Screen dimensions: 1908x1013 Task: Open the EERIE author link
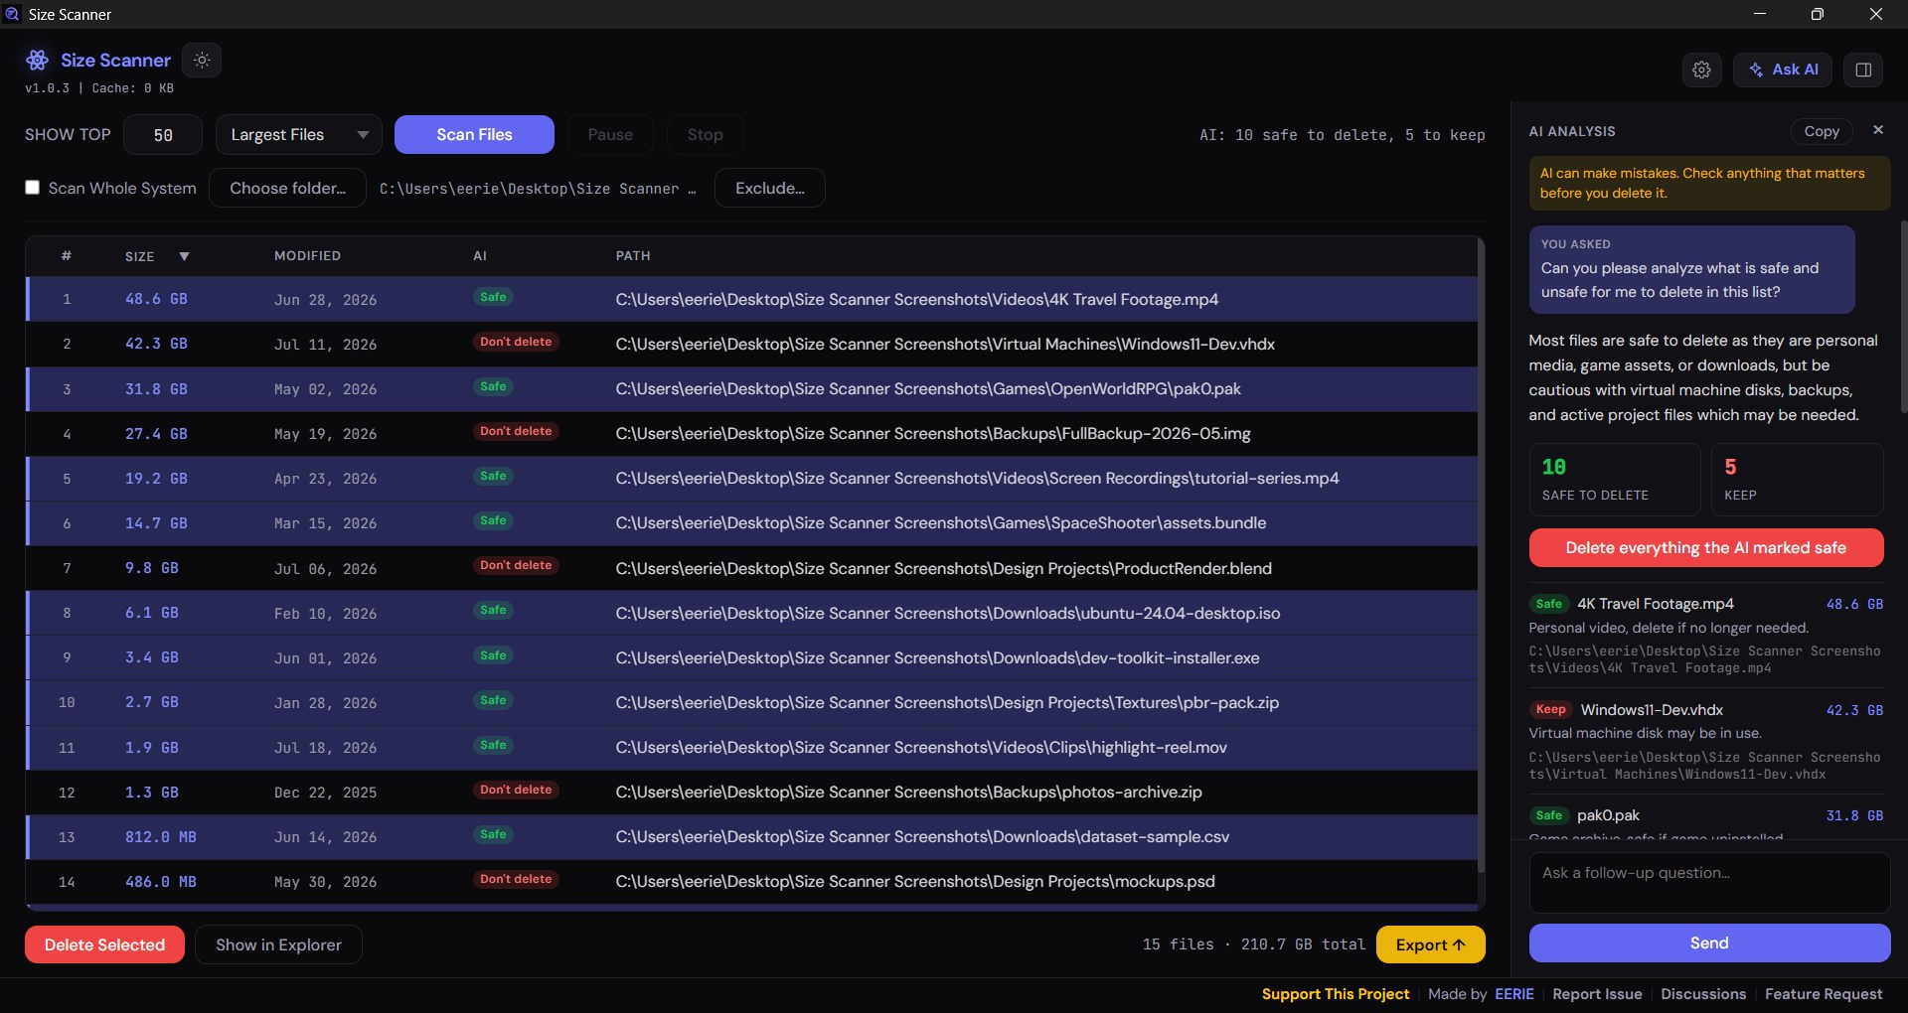pyautogui.click(x=1514, y=994)
